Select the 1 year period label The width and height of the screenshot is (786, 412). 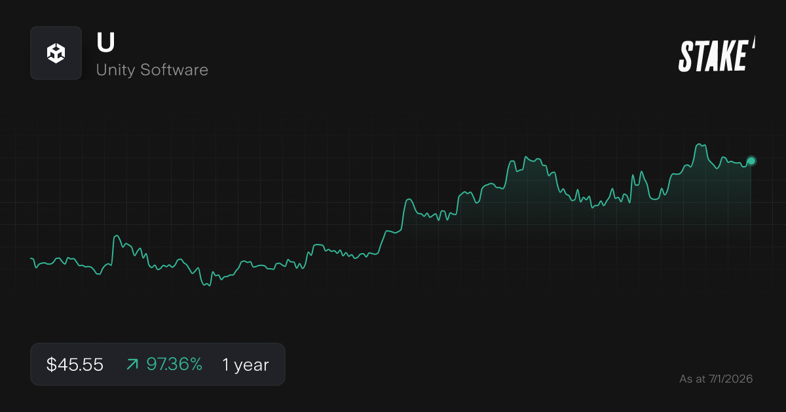click(245, 365)
